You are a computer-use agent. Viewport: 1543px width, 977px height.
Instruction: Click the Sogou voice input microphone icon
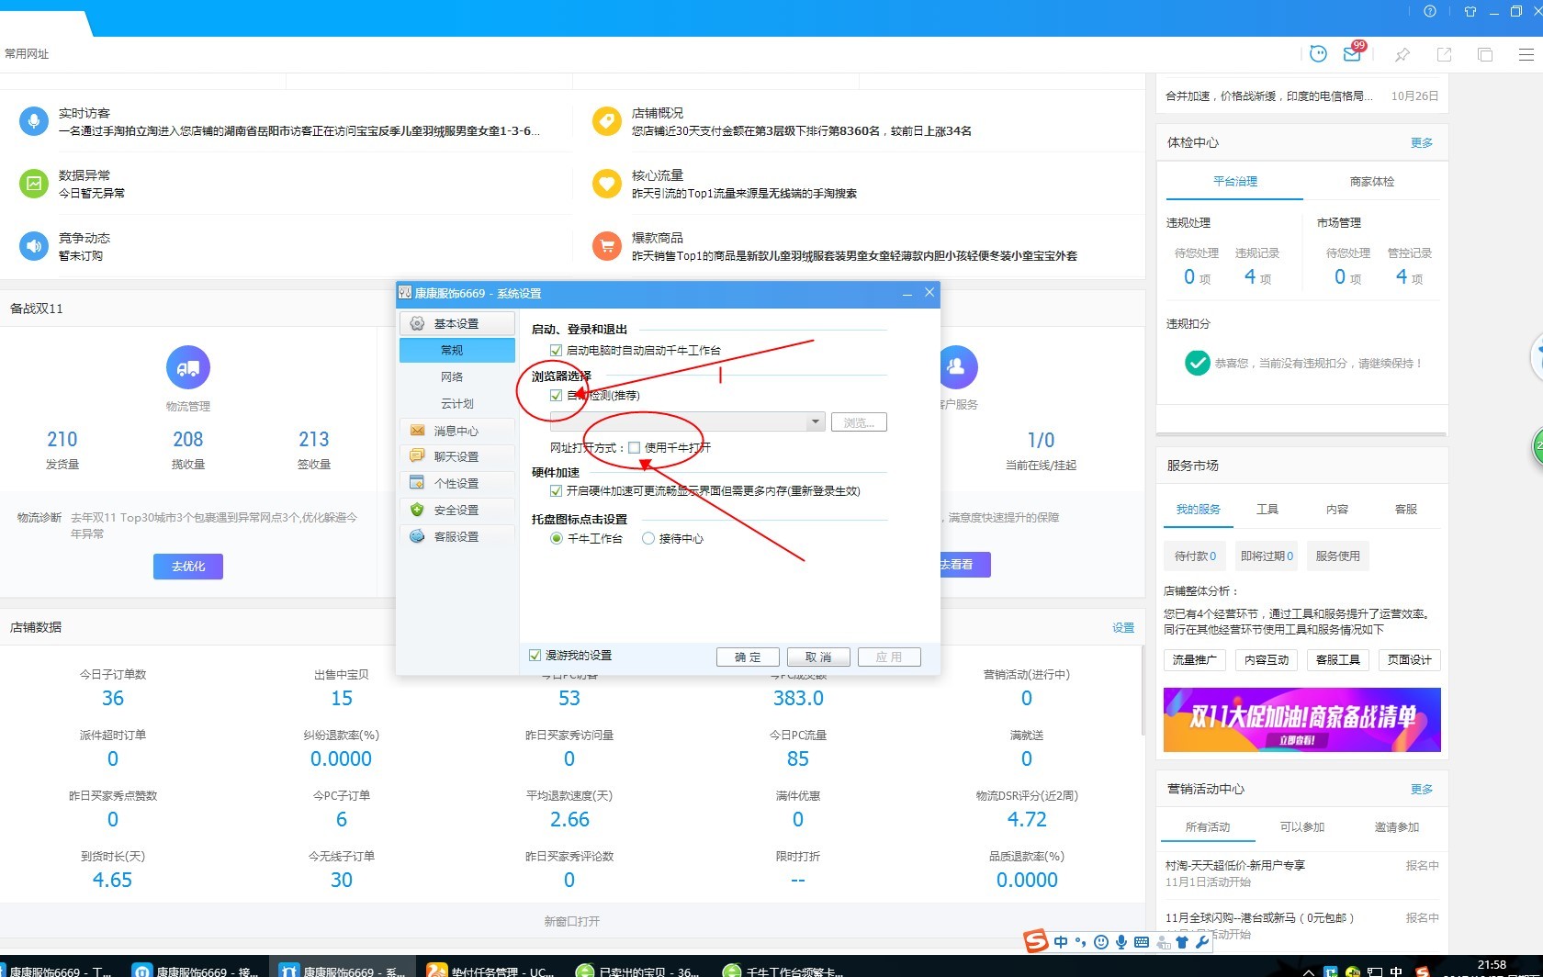click(1121, 942)
